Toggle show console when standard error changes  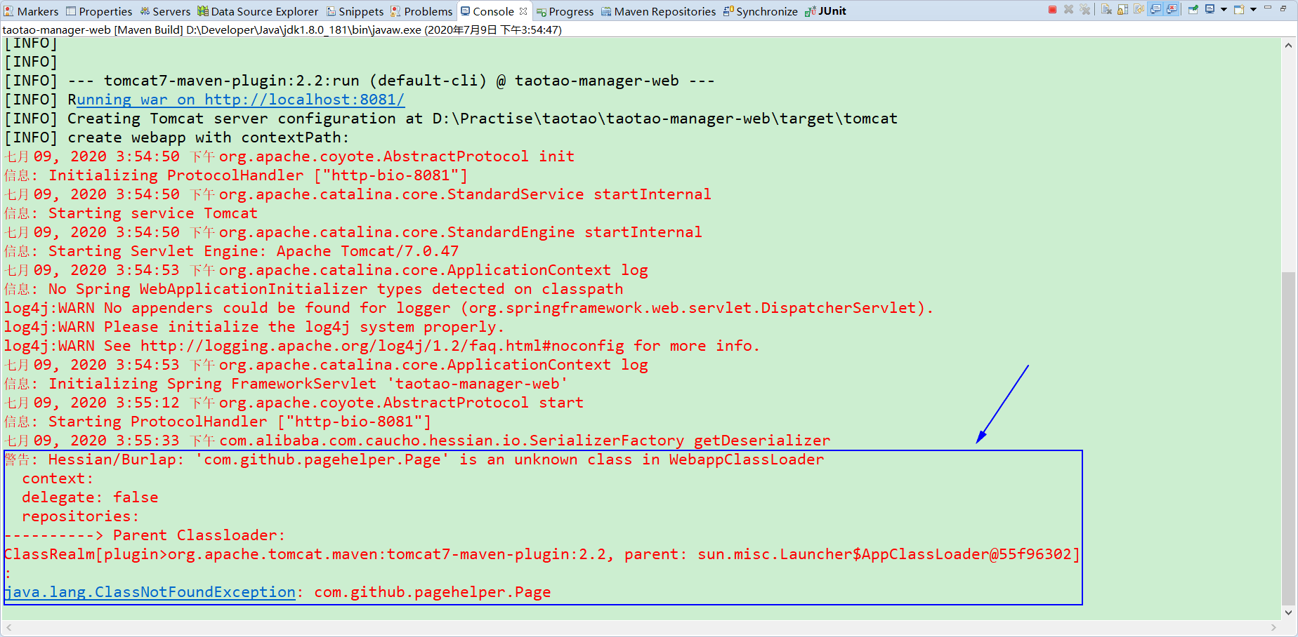tap(1172, 10)
